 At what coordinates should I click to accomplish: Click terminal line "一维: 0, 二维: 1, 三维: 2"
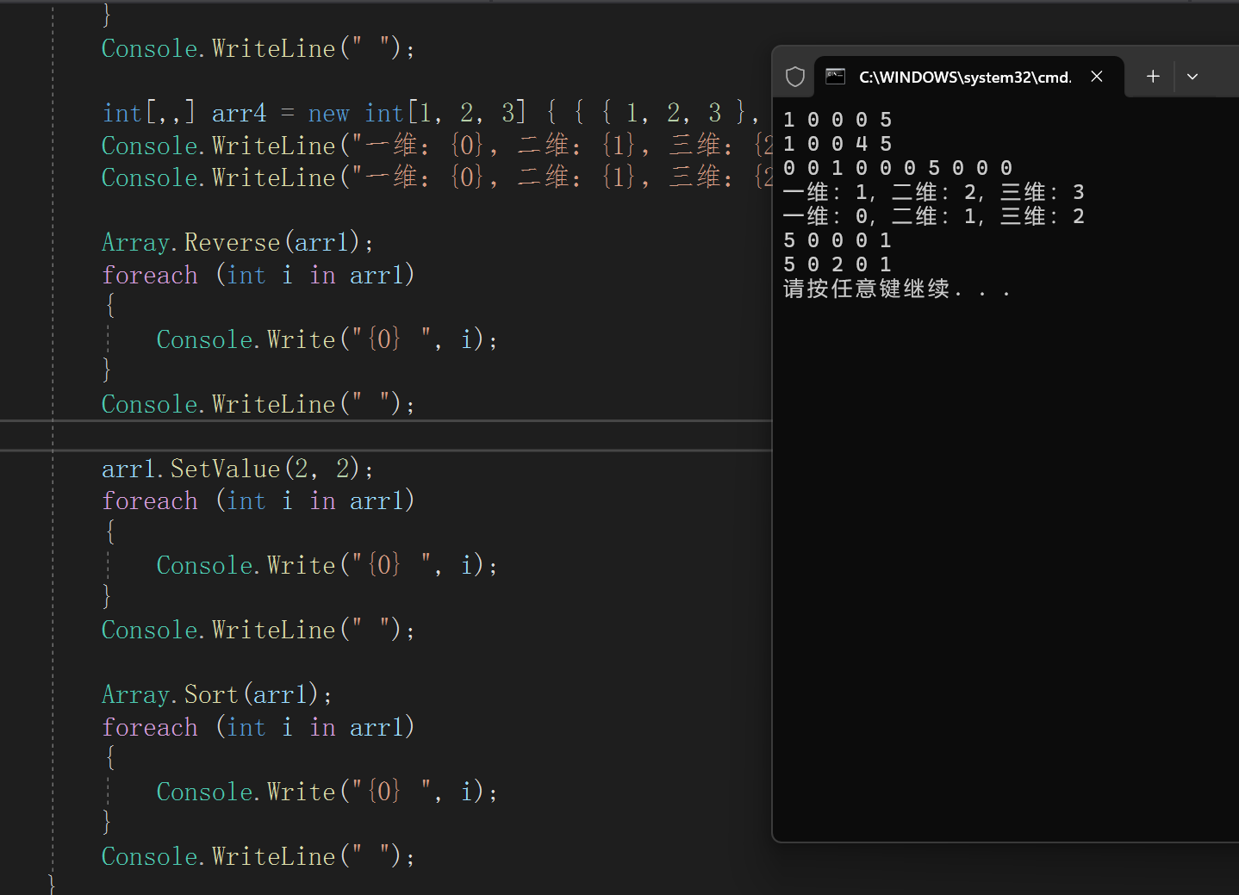934,216
